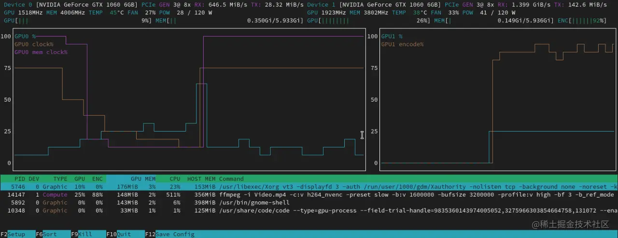Click the Device 0 header label
The image size is (618, 238).
coord(18,5)
